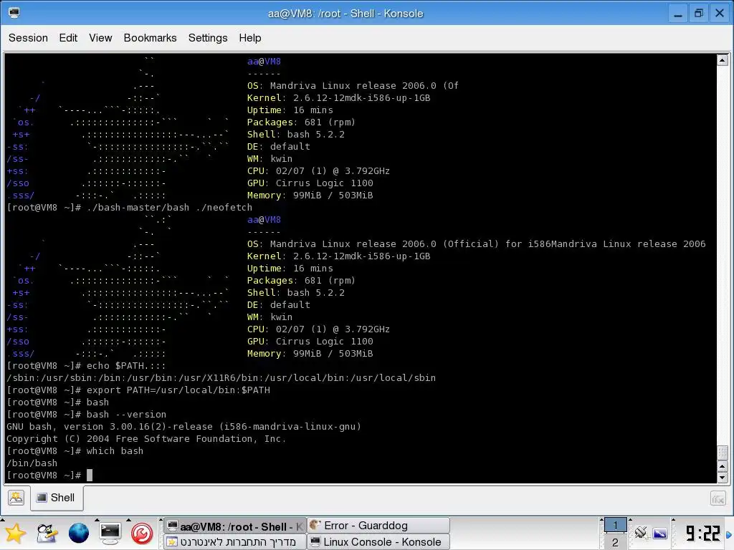Click the terminal scrollbar thumb handle

723,453
